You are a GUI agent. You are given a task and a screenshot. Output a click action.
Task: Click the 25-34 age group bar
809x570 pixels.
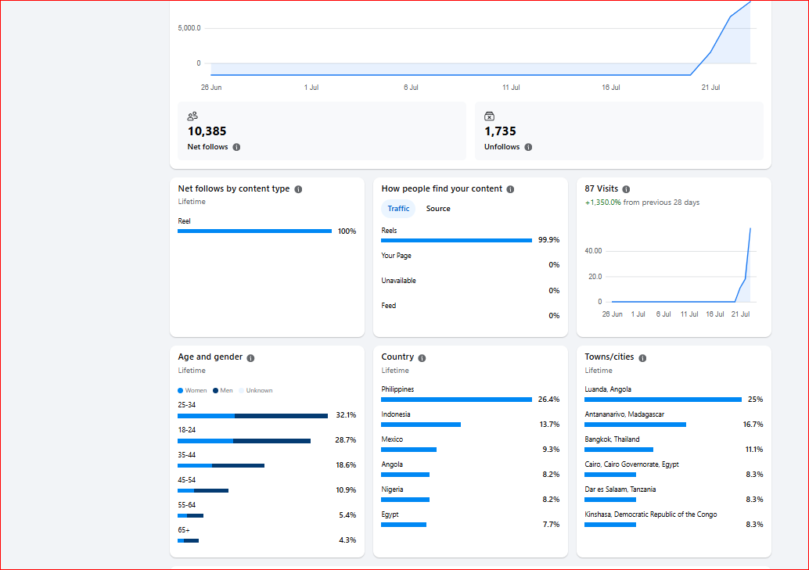pos(253,416)
